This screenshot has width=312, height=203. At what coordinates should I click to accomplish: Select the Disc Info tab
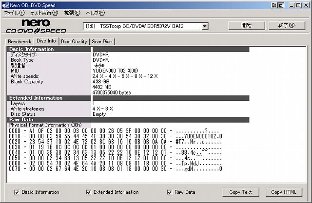[46, 41]
